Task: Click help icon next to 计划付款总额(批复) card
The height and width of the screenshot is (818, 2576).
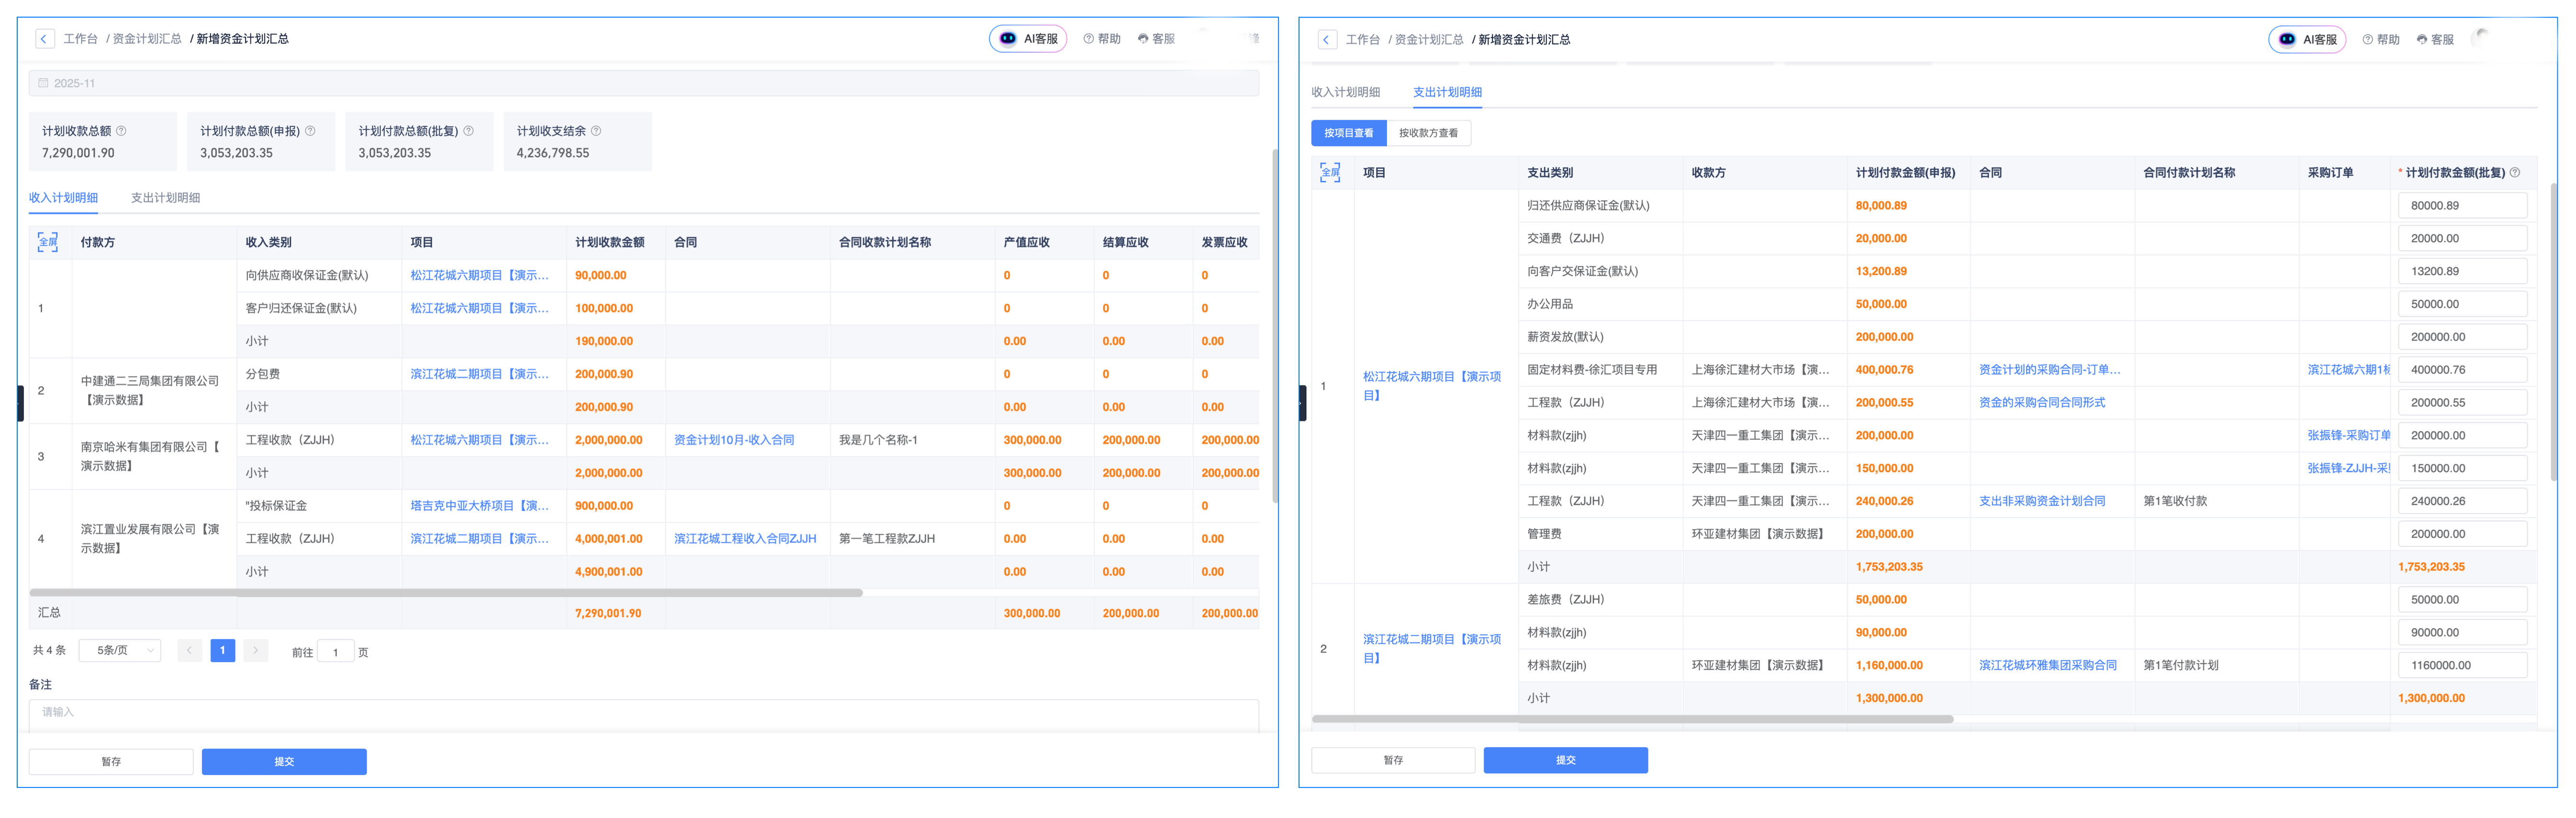Action: 469,131
